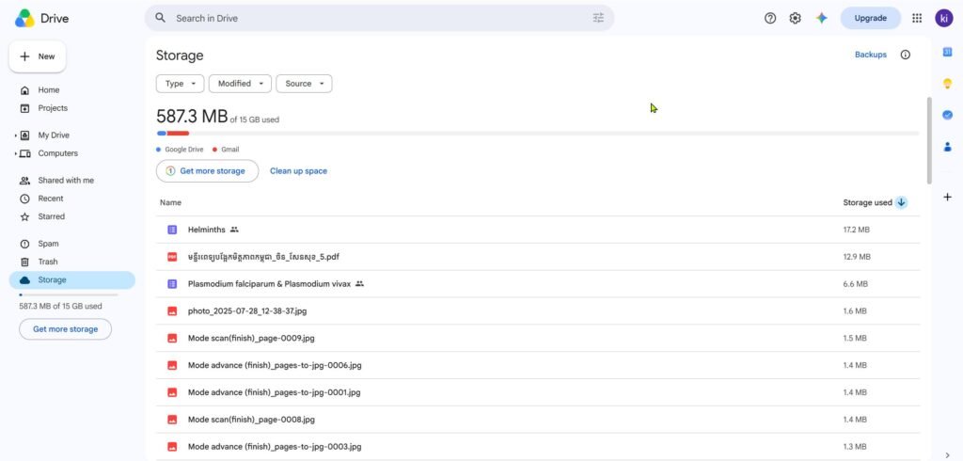Click the Helminths form file icon
The height and width of the screenshot is (461, 963).
(172, 230)
